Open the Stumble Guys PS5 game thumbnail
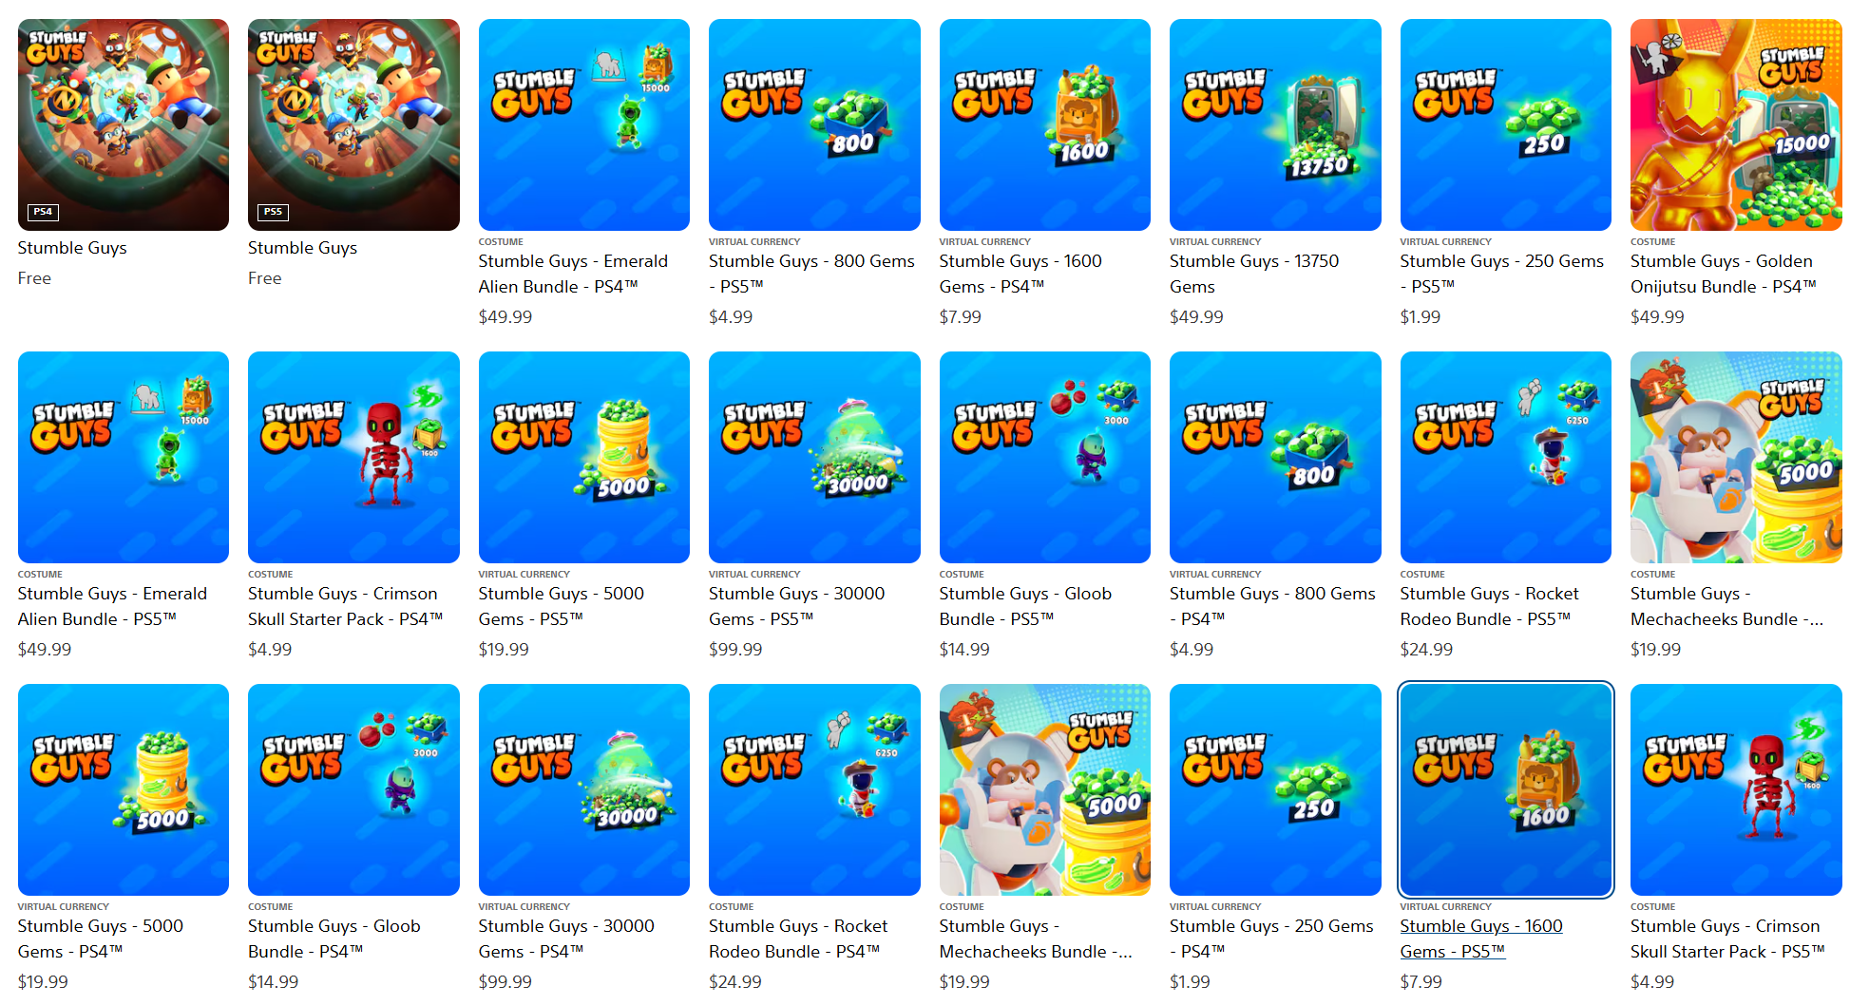Image resolution: width=1869 pixels, height=1005 pixels. [353, 124]
